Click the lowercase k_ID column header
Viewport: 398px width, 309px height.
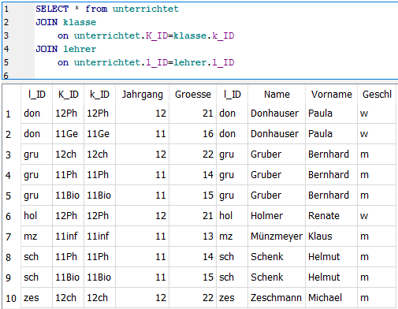pyautogui.click(x=99, y=95)
